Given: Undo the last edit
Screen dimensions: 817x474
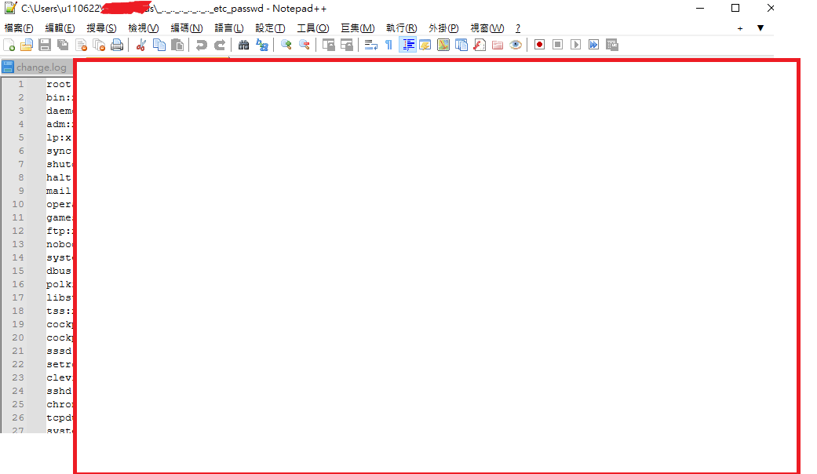Looking at the screenshot, I should (x=201, y=45).
